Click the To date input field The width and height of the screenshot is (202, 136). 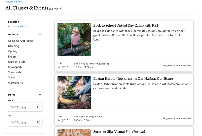pyautogui.click(x=25, y=122)
